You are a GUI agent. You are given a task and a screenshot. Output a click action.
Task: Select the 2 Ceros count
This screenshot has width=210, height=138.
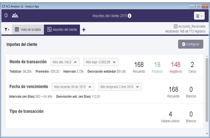192,67
